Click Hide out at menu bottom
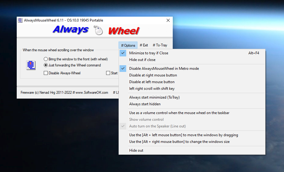284x172 pixels. point(192,150)
